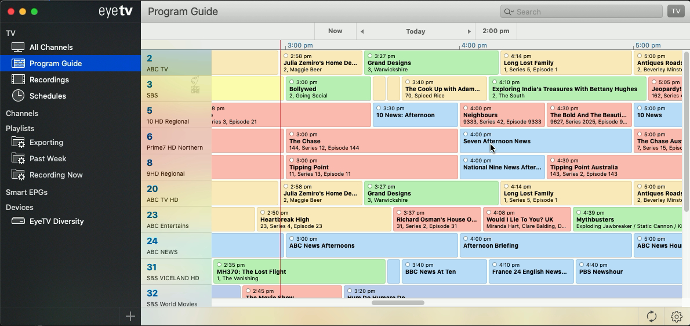Select National Nine News Afternoon block

[502, 167]
